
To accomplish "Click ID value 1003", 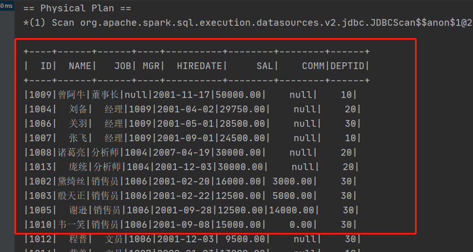I will (40, 196).
